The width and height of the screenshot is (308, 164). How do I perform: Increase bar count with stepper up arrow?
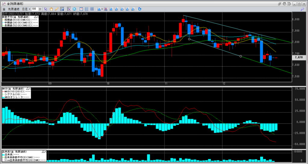pyautogui.click(x=40, y=8)
